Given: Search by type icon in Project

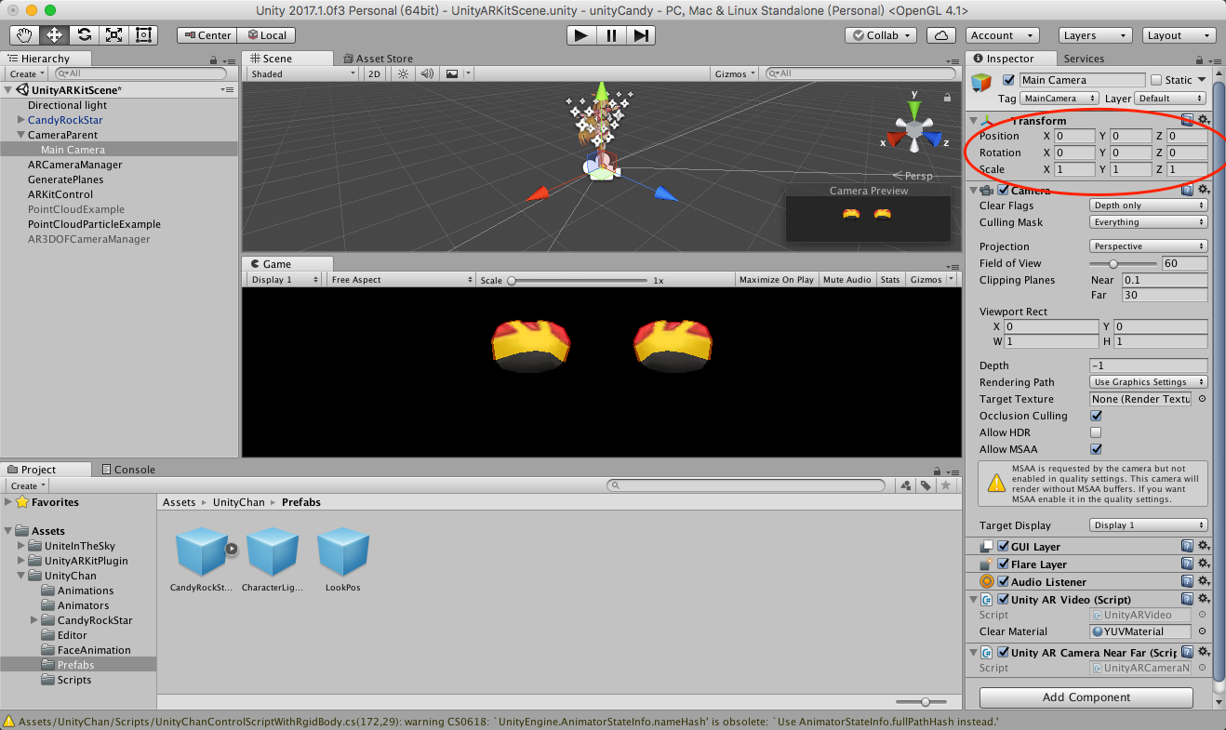Looking at the screenshot, I should 906,485.
